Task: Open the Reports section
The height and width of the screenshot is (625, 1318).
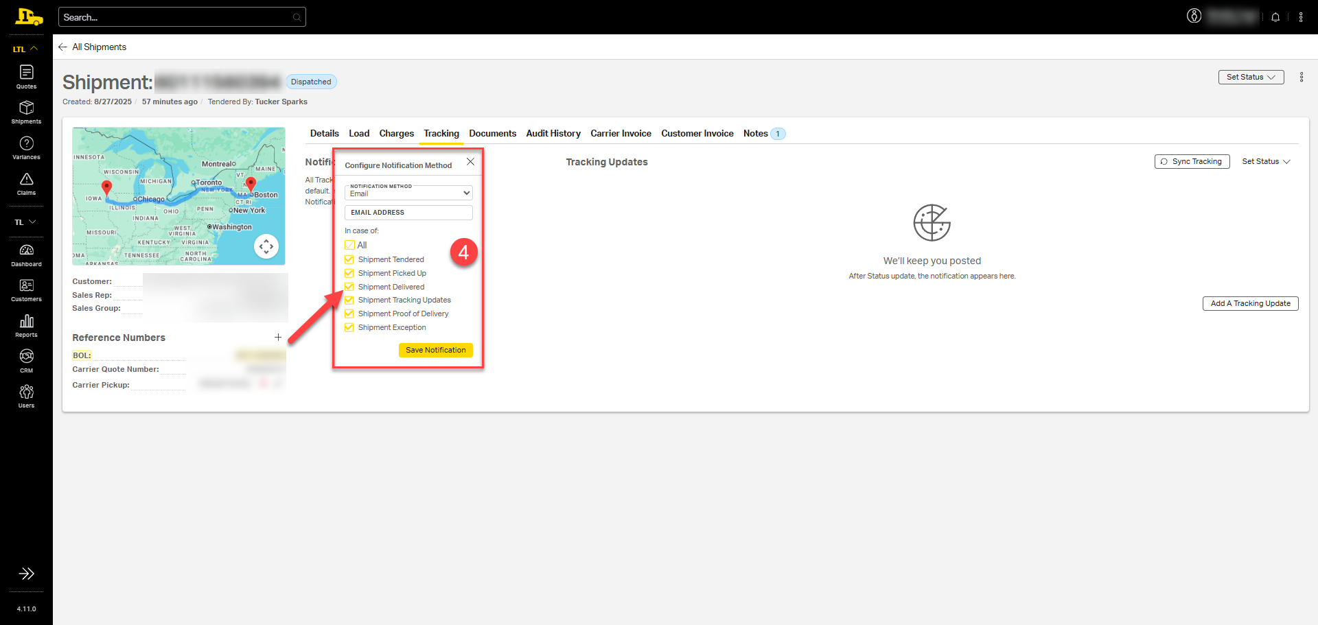Action: pos(26,326)
